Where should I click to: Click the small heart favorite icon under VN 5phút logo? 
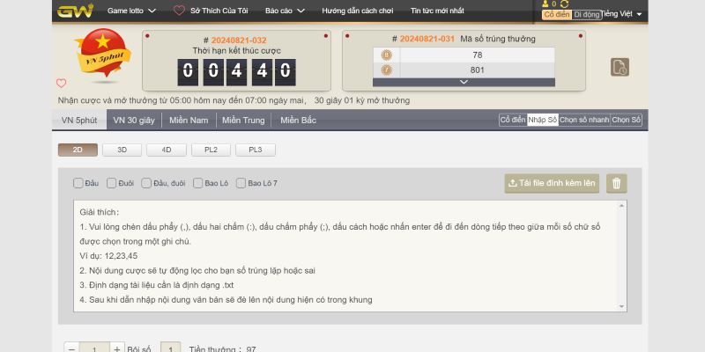pos(61,83)
